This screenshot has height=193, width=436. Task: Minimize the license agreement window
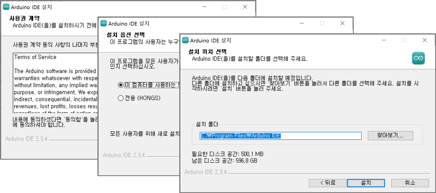point(204,7)
